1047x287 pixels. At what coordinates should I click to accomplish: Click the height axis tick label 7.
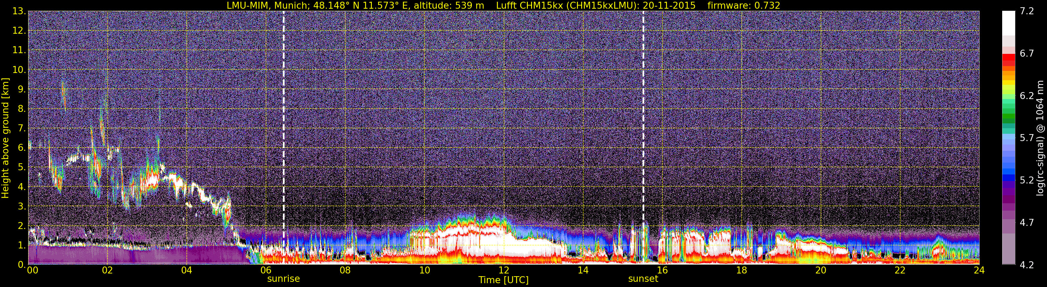[22, 128]
